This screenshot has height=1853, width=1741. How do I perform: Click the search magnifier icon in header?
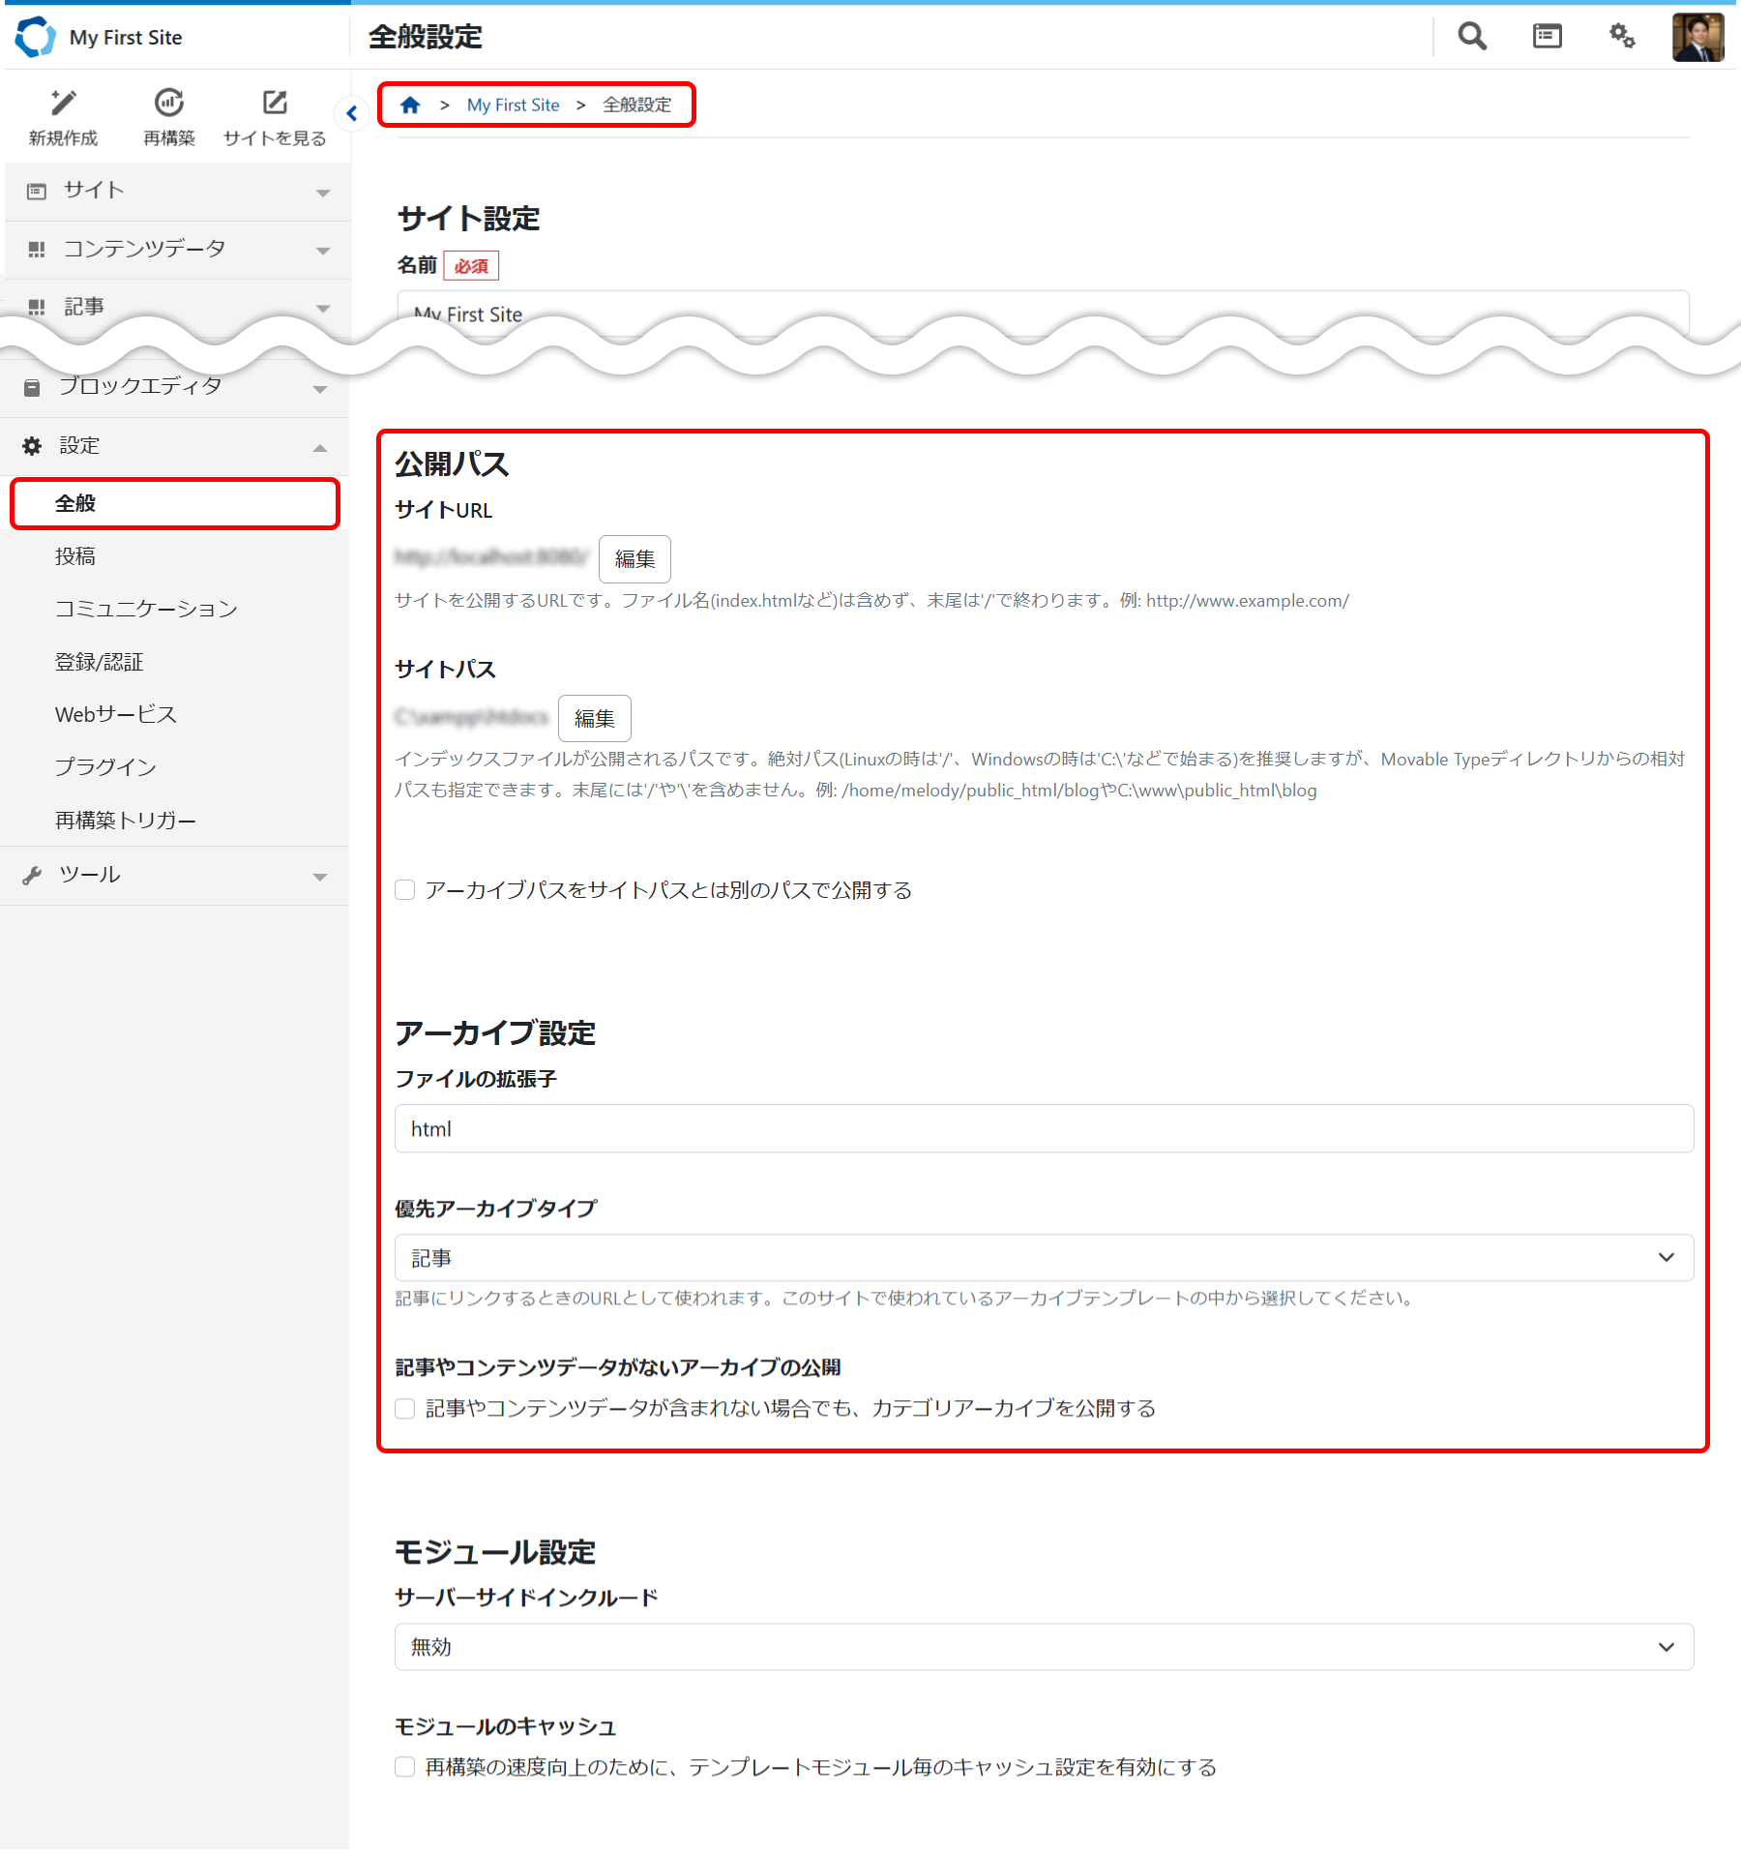click(1471, 37)
